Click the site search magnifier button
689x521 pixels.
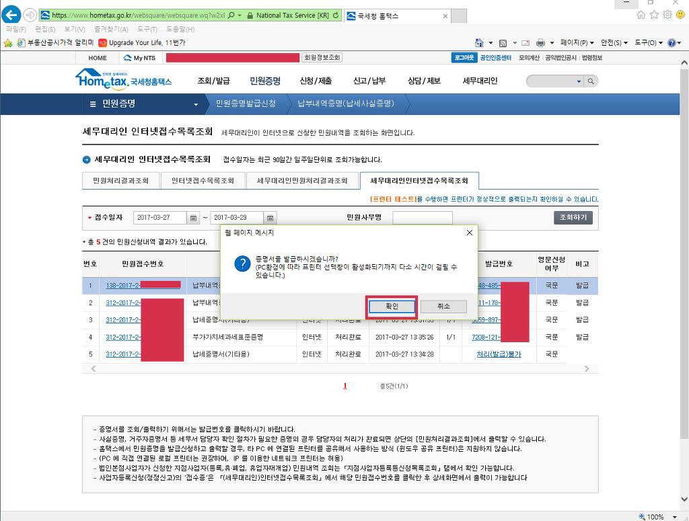pyautogui.click(x=591, y=81)
